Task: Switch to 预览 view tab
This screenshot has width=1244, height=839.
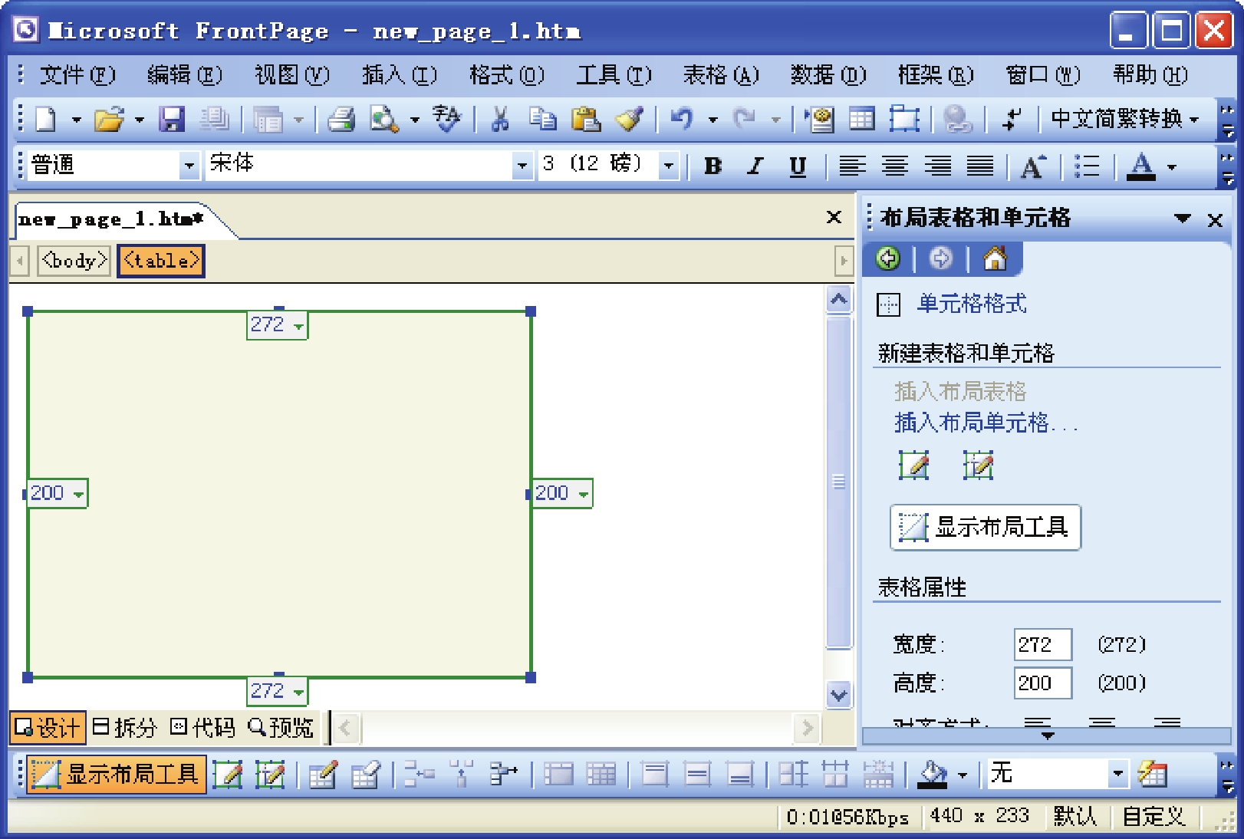Action: point(281,727)
